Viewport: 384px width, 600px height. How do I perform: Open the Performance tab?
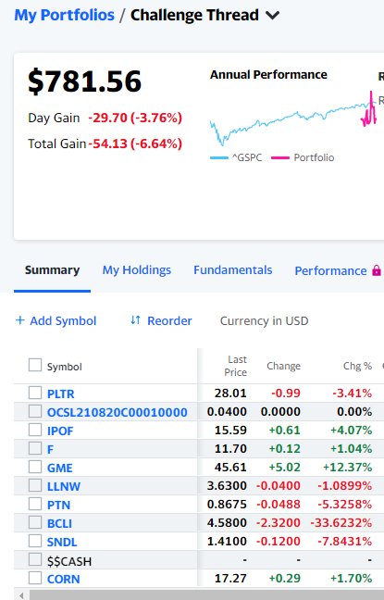330,271
